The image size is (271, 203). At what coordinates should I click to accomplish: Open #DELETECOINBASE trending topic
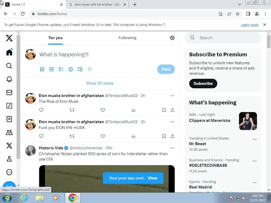[208, 165]
